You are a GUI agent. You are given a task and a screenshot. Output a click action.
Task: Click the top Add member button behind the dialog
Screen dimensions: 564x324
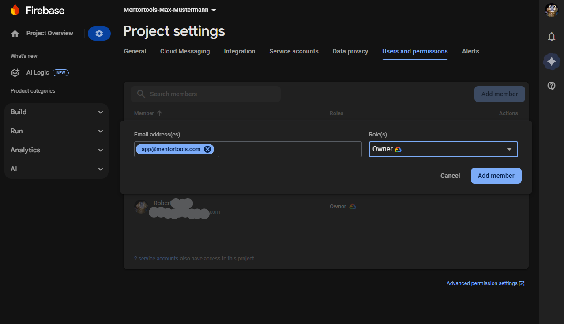(x=500, y=94)
